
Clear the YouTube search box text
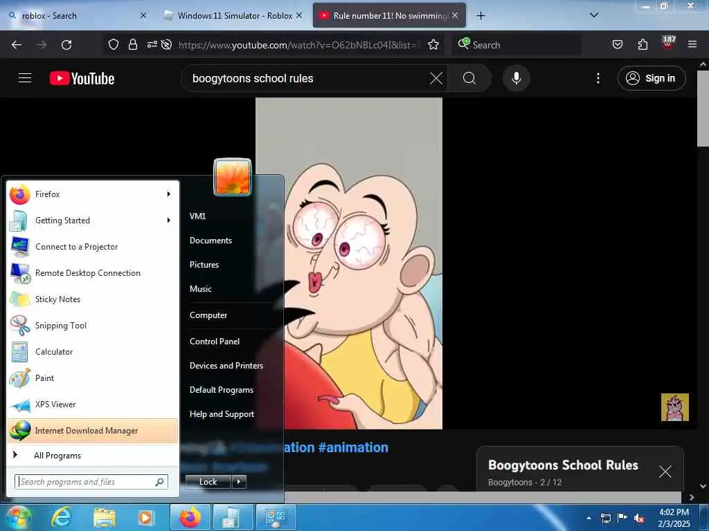[436, 78]
